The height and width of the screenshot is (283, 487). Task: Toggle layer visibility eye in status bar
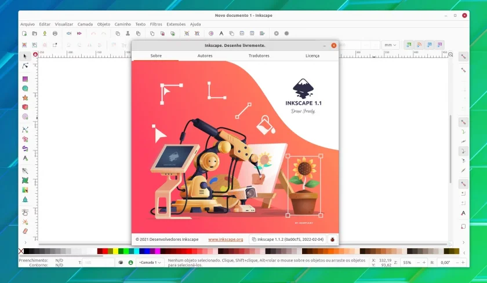point(121,263)
